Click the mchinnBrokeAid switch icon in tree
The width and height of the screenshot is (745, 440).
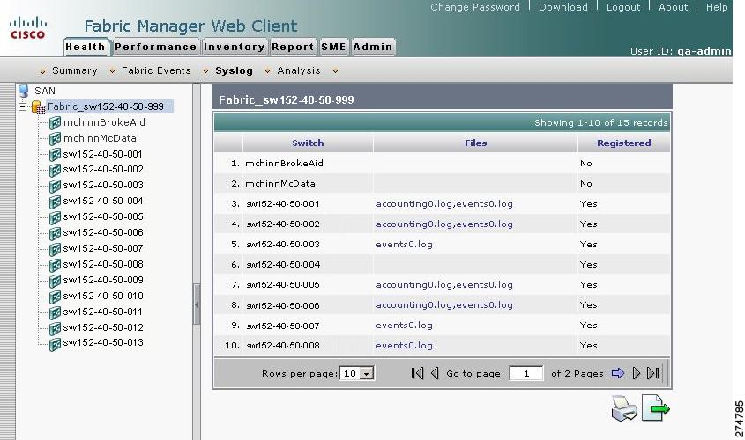[55, 123]
